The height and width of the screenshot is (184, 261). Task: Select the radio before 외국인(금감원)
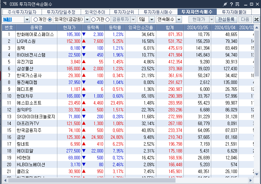click(50, 20)
